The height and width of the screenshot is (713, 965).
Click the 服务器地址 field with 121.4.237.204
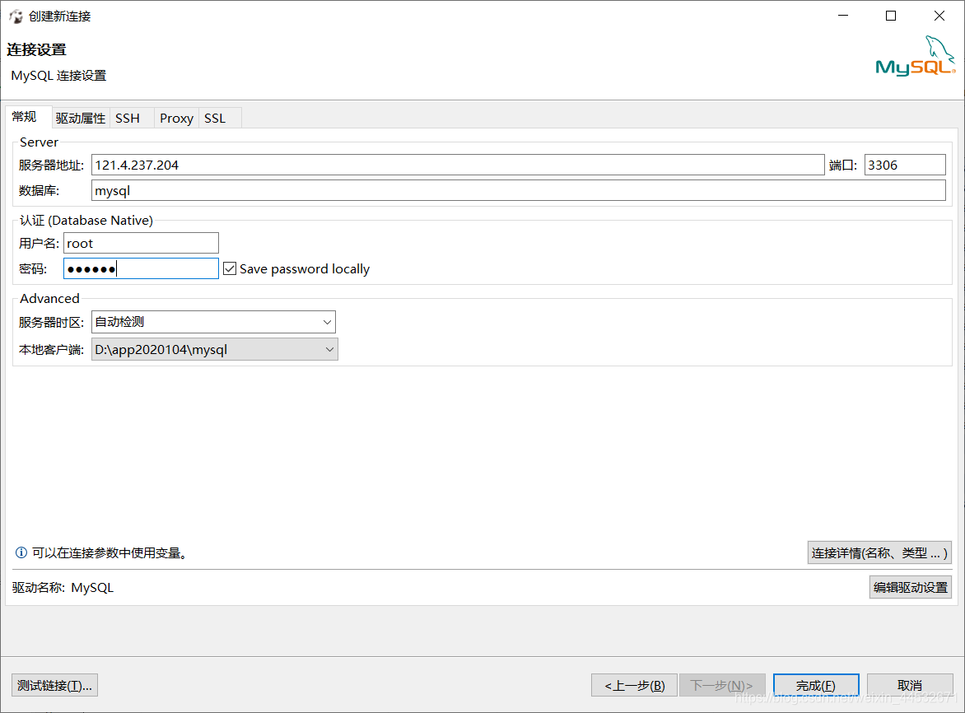click(458, 165)
